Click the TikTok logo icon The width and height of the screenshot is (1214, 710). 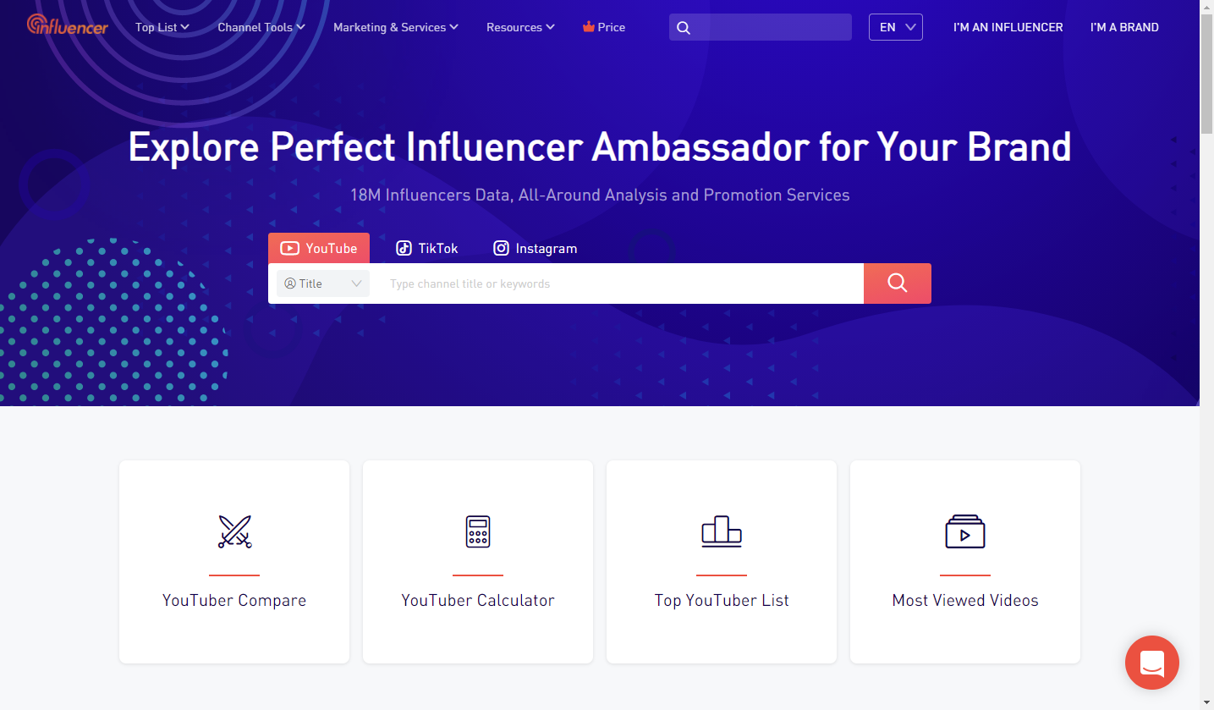point(404,249)
